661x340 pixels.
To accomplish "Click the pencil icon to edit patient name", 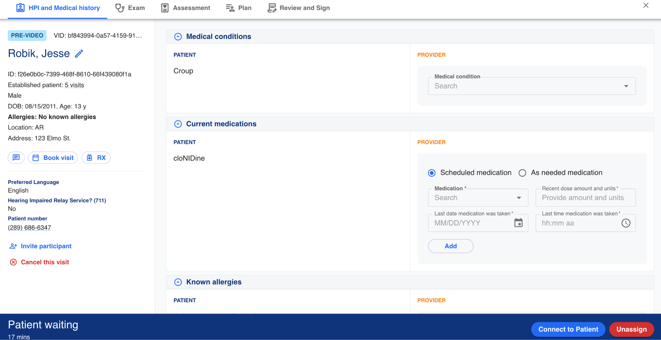I will click(79, 54).
